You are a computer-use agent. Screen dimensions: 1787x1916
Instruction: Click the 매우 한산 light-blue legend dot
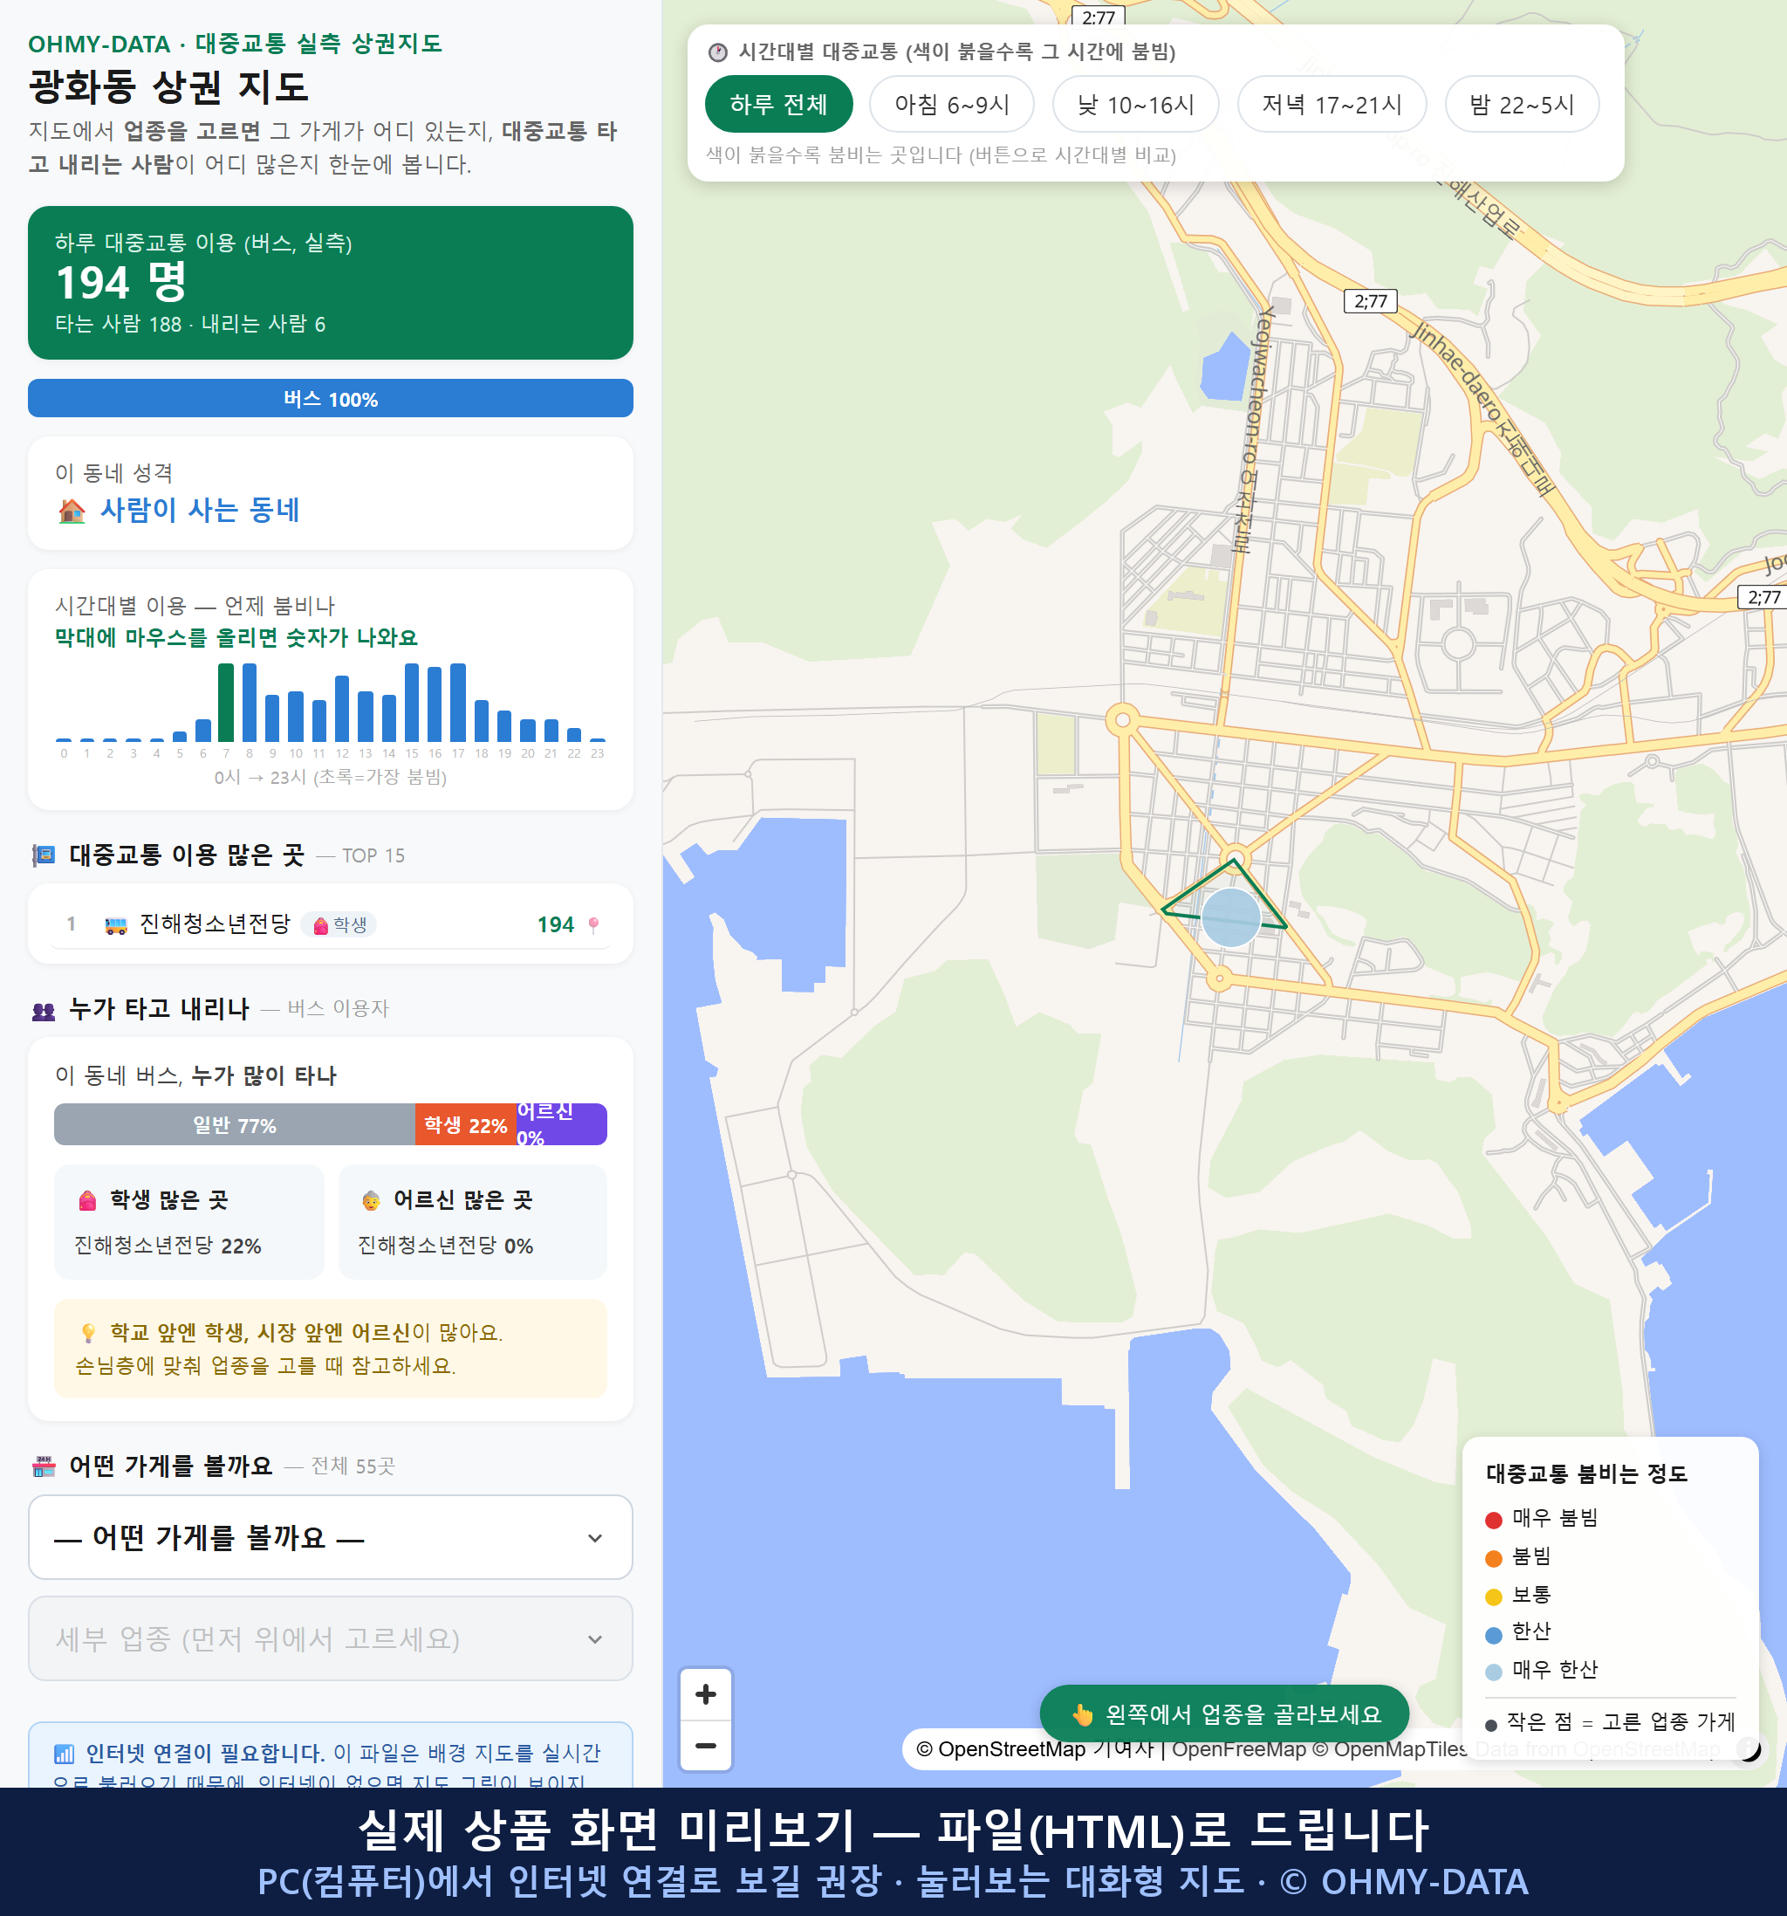pos(1494,1672)
